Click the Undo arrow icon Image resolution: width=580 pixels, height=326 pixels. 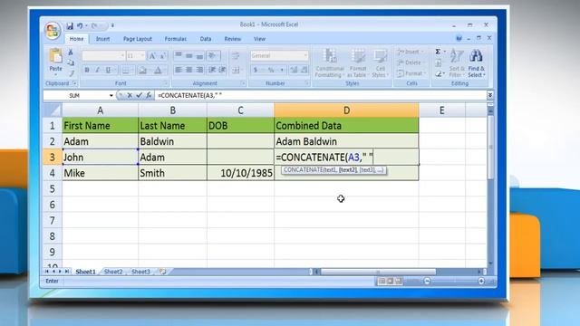80,26
